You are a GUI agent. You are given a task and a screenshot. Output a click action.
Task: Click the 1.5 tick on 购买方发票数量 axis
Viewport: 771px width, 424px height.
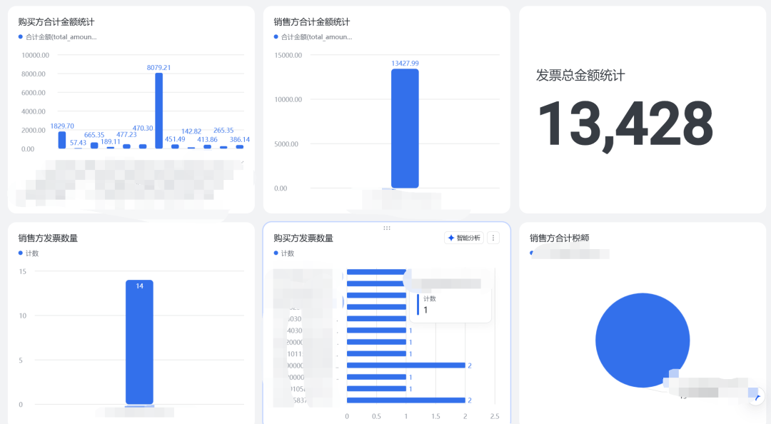coord(435,417)
